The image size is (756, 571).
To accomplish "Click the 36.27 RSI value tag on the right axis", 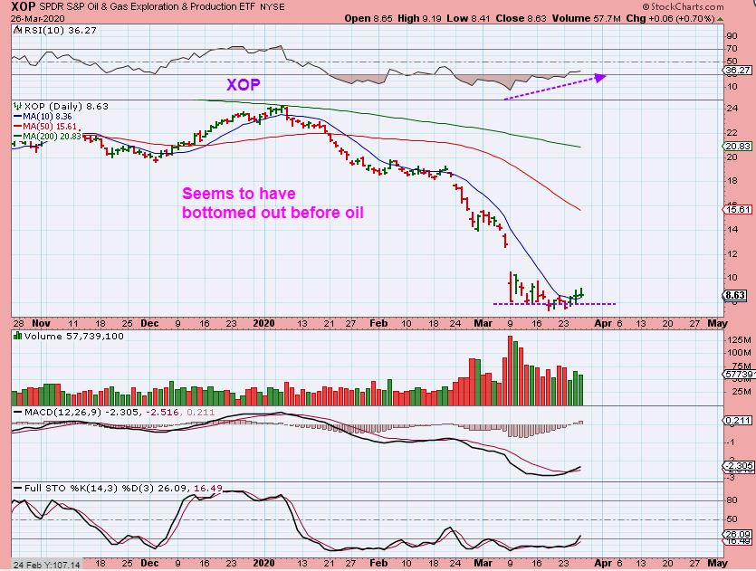I will point(737,71).
